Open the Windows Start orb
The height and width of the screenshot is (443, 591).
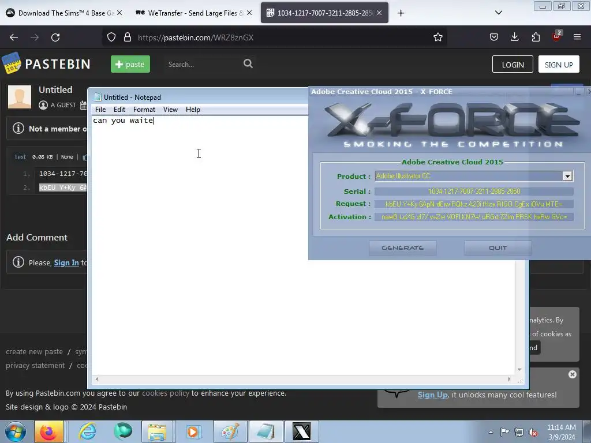coord(16,431)
